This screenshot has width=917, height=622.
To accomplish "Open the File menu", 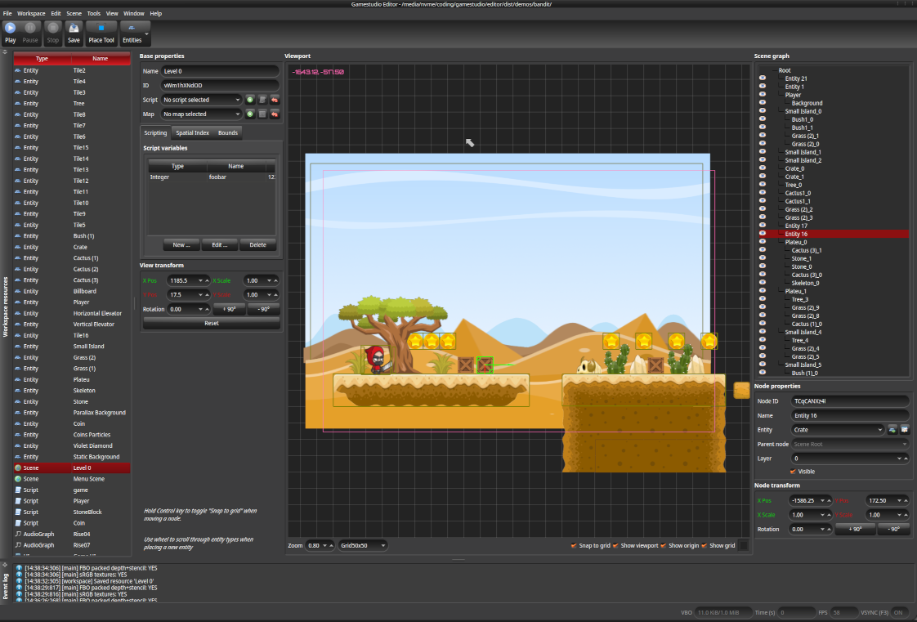I will pos(7,13).
